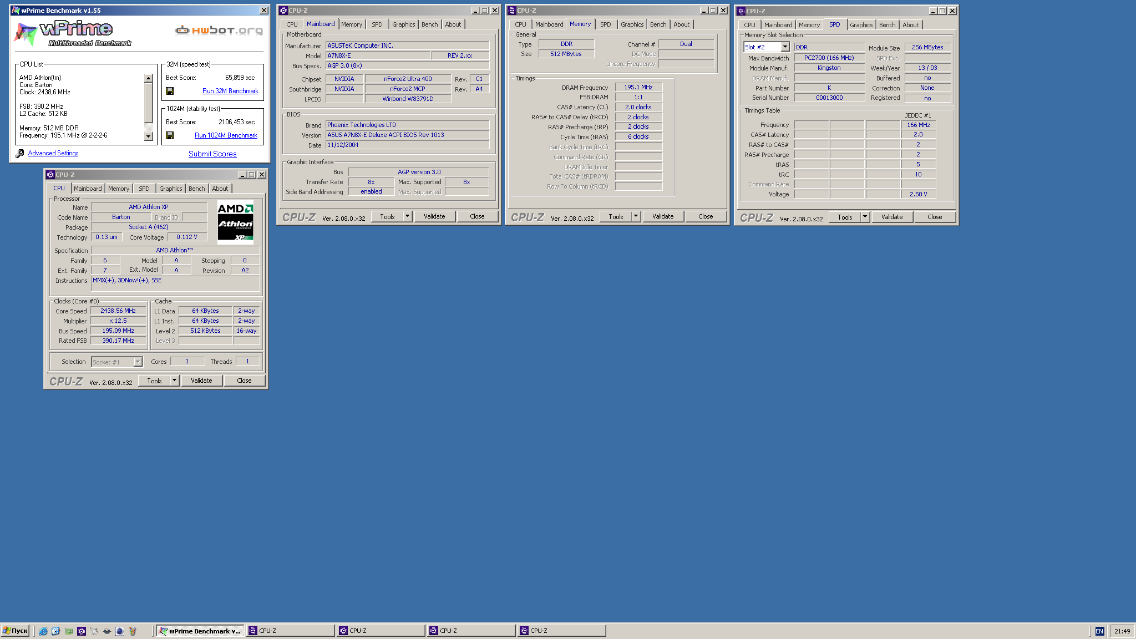
Task: Open the Tools dropdown arrow in the CPU-tab CPU-Z window
Action: click(175, 381)
